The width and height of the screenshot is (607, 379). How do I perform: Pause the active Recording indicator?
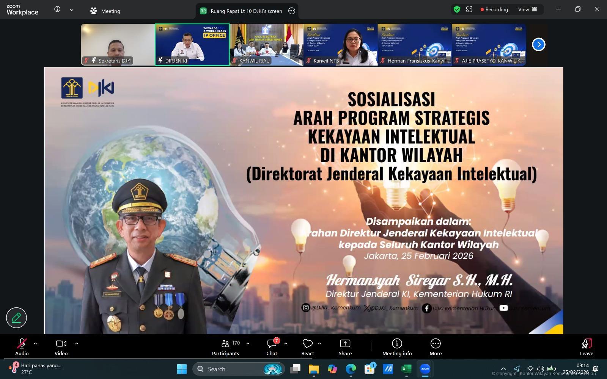coord(494,9)
